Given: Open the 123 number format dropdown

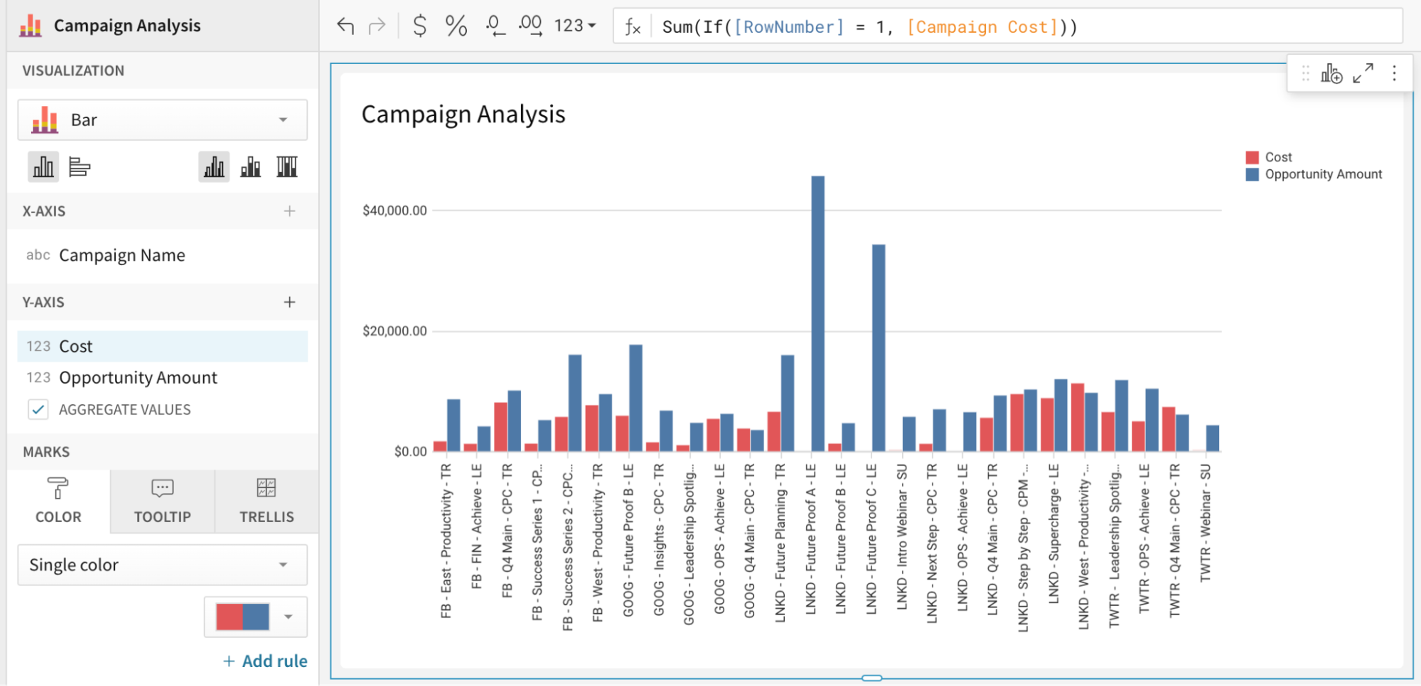Looking at the screenshot, I should [575, 26].
